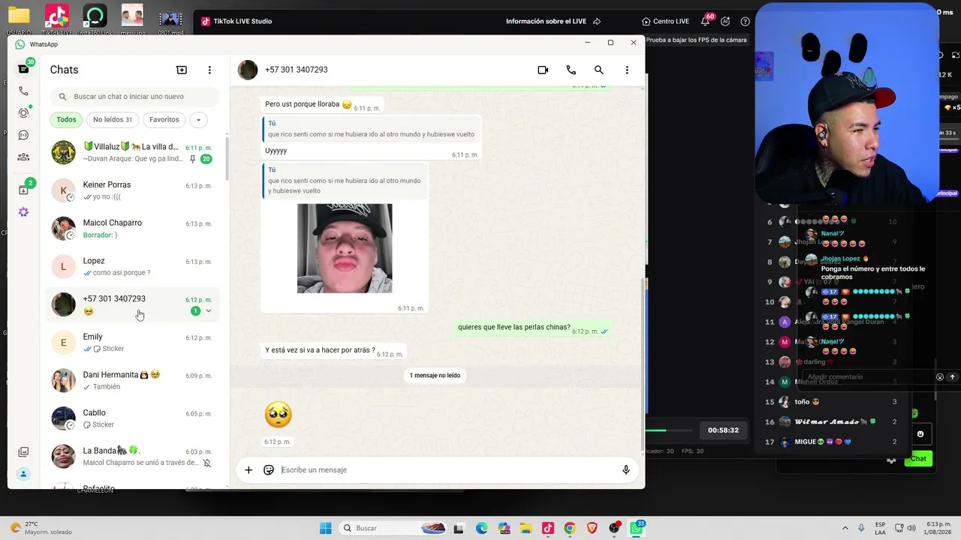Select the No leídos 31 filter
Viewport: 961px width, 540px height.
click(113, 120)
